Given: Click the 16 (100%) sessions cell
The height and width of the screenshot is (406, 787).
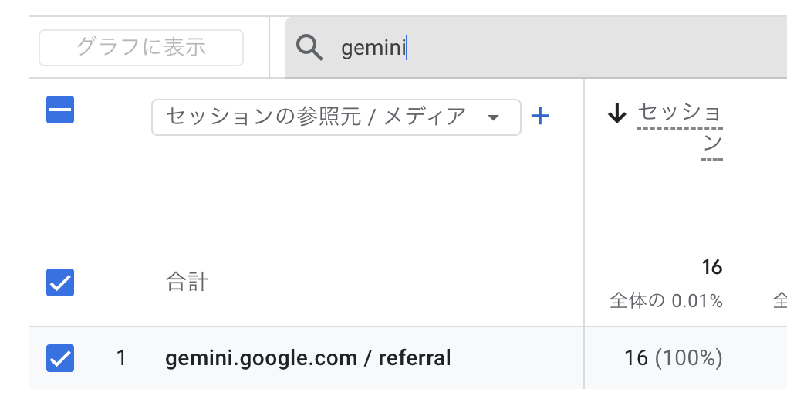Looking at the screenshot, I should coord(673,358).
